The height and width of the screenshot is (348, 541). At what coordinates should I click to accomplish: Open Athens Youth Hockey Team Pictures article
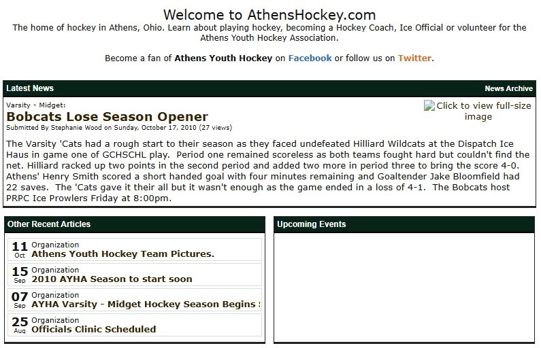[x=122, y=254]
